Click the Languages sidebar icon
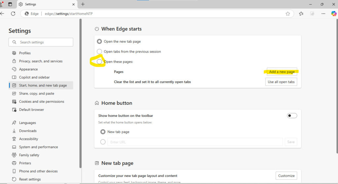This screenshot has height=184, width=338. point(14,123)
